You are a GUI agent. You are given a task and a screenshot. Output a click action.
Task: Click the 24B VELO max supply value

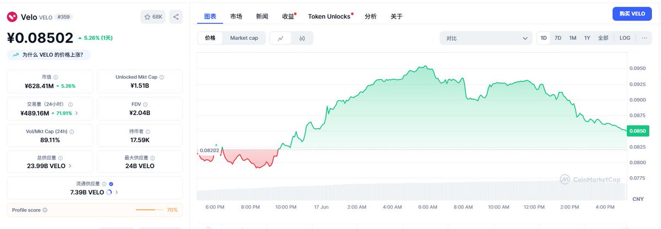point(140,166)
